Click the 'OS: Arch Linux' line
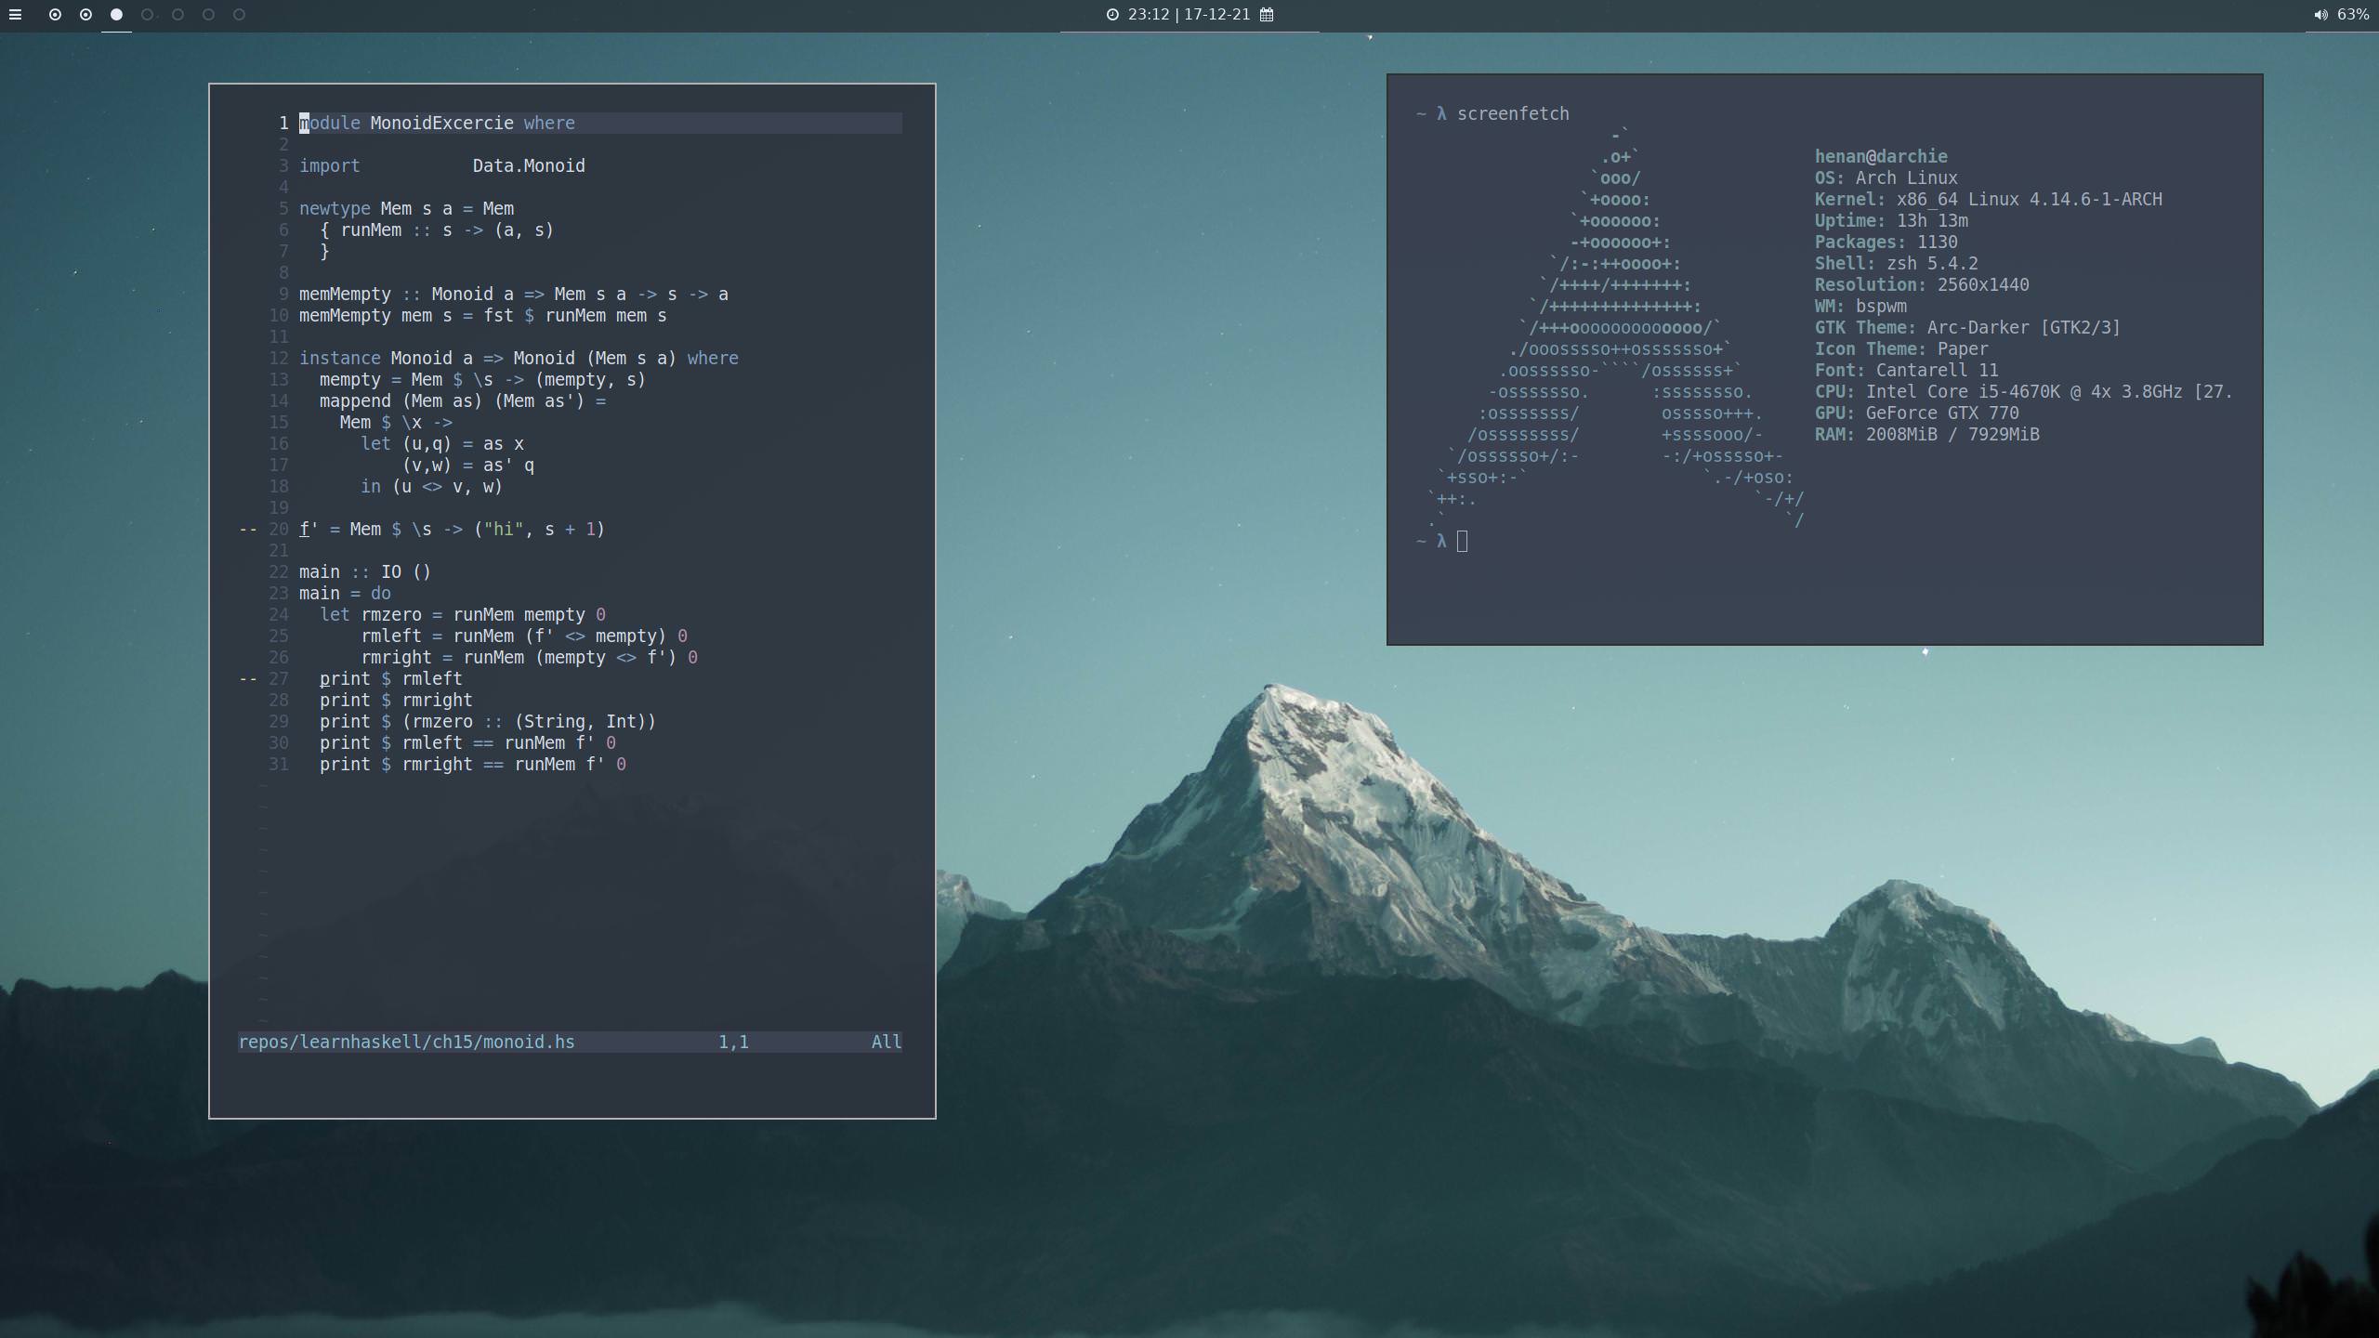 1886,177
